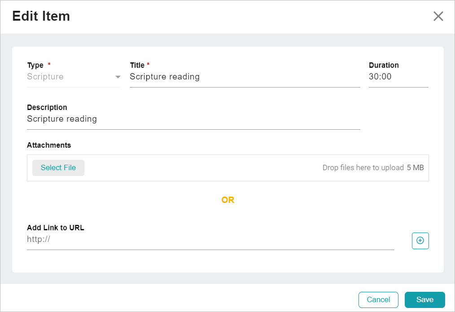Click the plus icon to add URL

pyautogui.click(x=420, y=241)
